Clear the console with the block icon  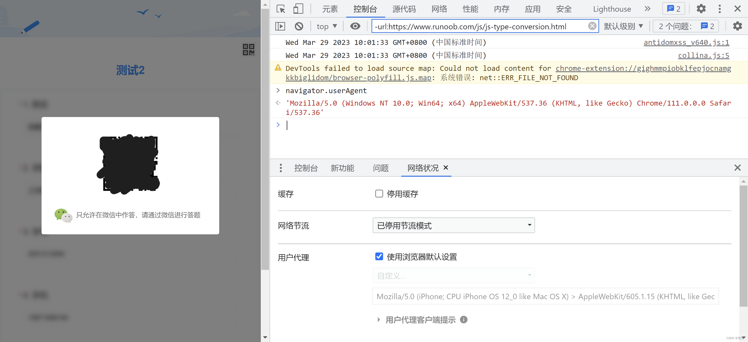coord(299,26)
